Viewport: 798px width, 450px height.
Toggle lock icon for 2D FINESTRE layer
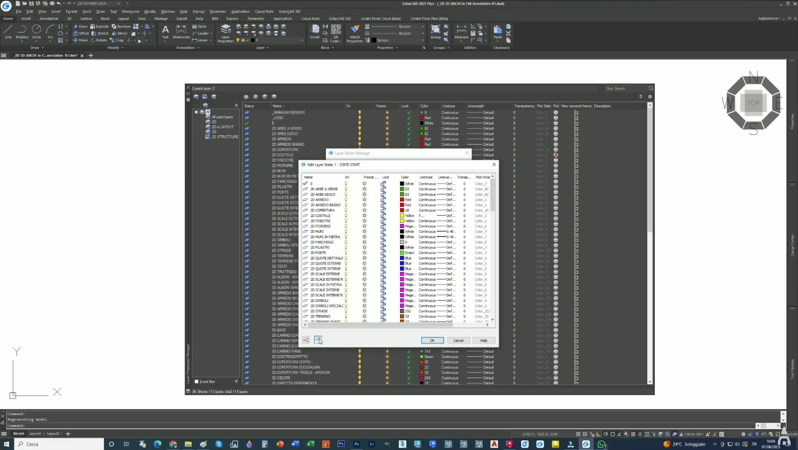[383, 221]
